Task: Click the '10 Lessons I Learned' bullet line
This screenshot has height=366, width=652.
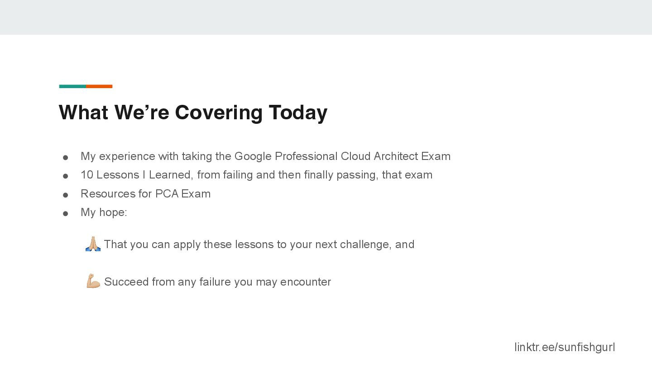Action: 256,175
